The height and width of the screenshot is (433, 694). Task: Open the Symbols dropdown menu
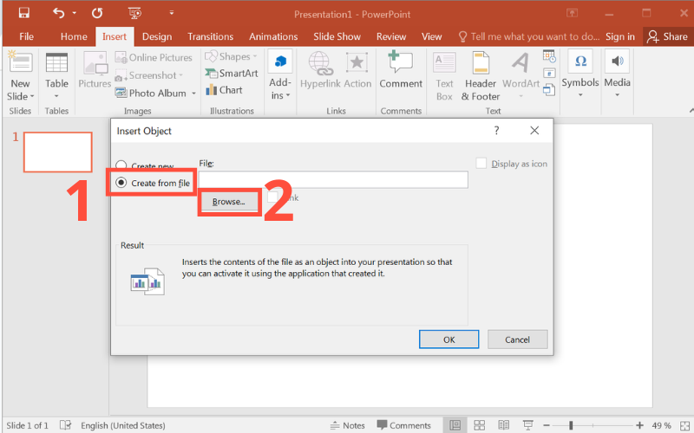tap(579, 73)
